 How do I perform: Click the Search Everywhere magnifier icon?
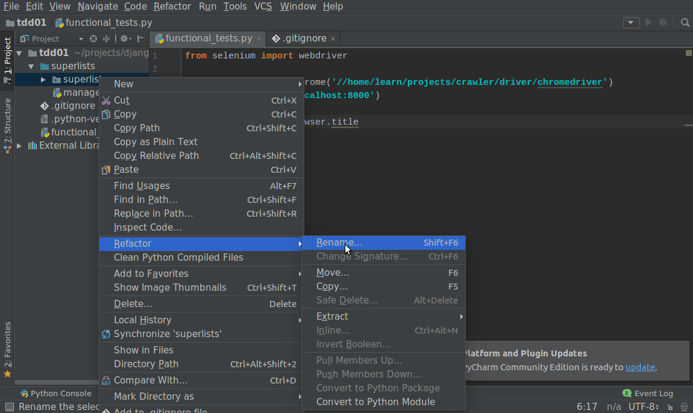click(685, 23)
